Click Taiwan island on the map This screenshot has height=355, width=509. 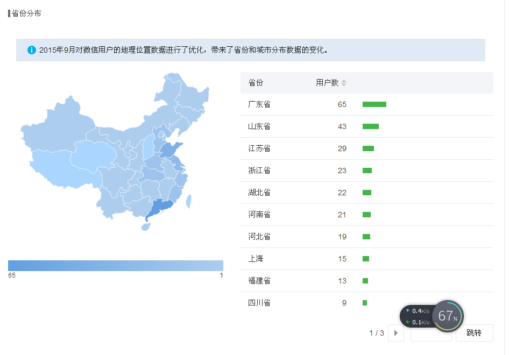pyautogui.click(x=188, y=201)
